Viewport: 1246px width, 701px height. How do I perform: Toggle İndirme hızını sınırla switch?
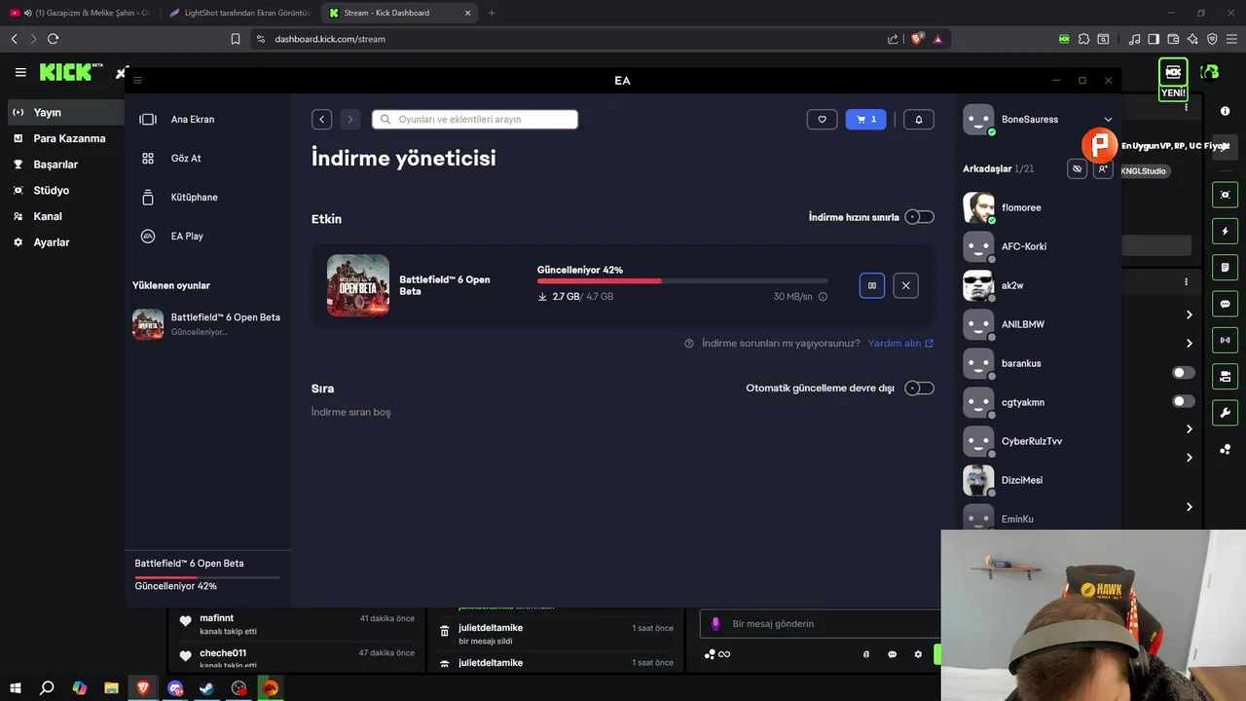(919, 217)
